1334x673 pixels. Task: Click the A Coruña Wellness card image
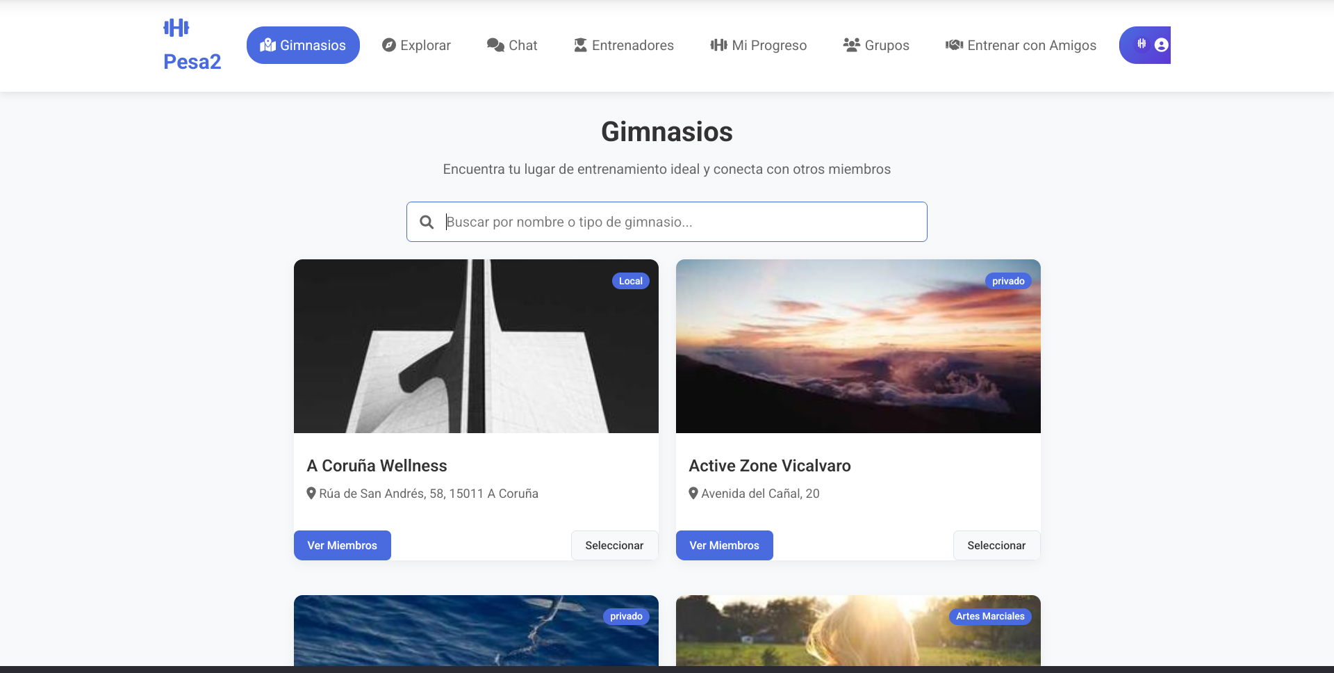tap(476, 346)
